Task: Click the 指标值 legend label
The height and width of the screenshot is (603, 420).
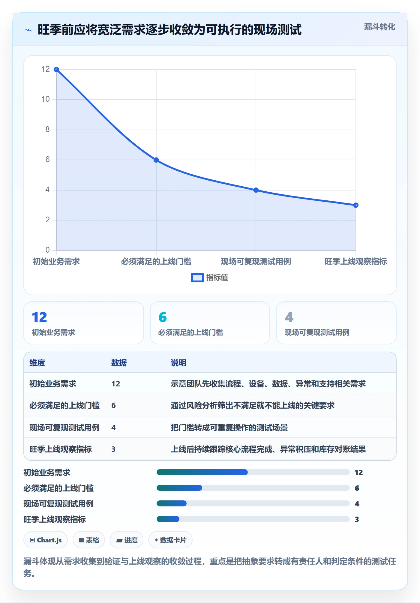Action: tap(217, 278)
